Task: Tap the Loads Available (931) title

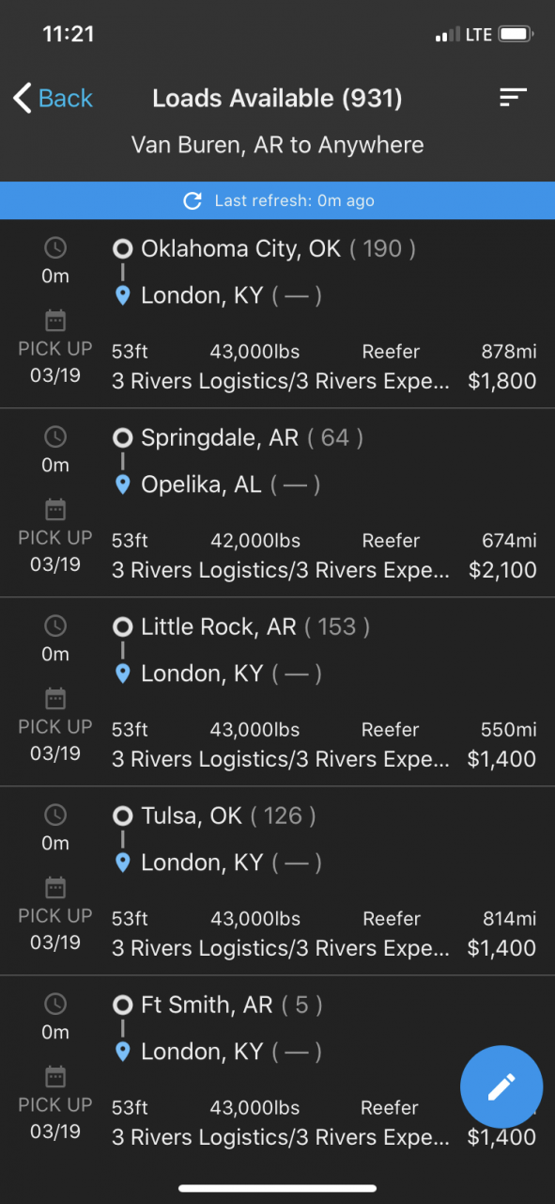Action: click(277, 98)
